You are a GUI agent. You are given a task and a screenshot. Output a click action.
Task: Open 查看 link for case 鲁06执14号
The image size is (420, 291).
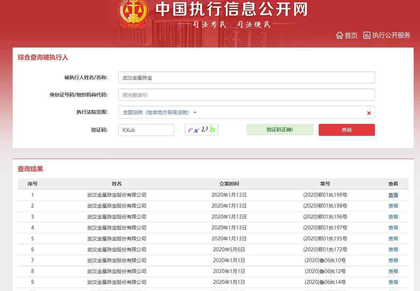pyautogui.click(x=393, y=282)
